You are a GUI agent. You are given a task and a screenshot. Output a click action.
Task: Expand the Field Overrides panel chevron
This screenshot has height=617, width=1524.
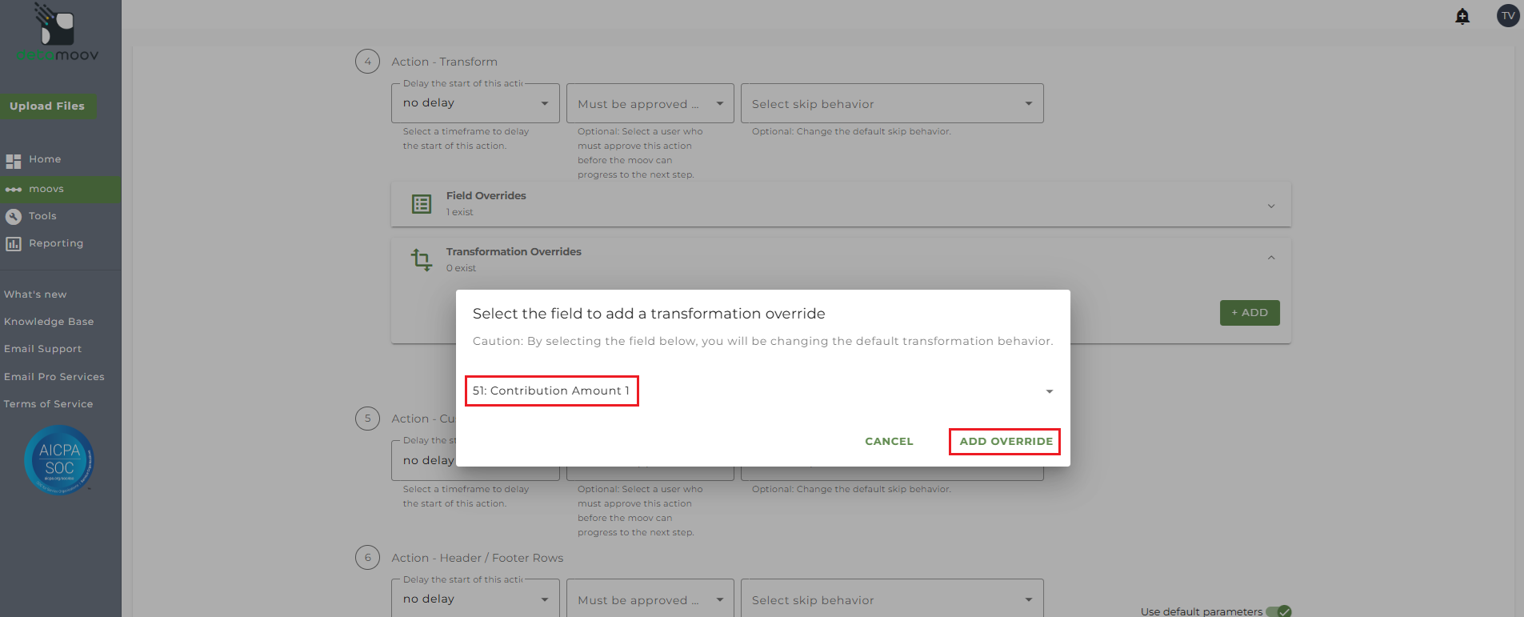click(x=1271, y=206)
